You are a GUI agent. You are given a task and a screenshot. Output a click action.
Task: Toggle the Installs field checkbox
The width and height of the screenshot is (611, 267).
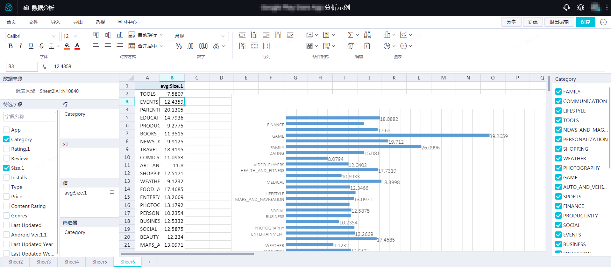click(x=6, y=177)
